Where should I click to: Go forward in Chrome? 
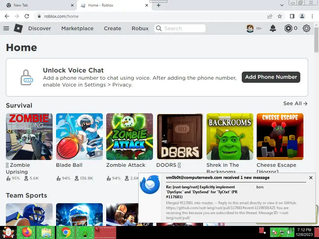tap(17, 16)
